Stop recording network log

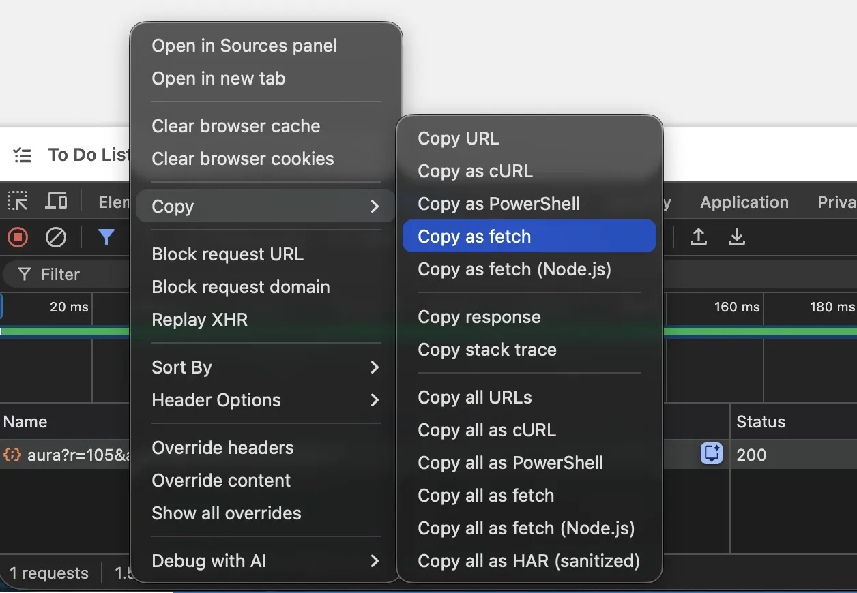coord(18,237)
